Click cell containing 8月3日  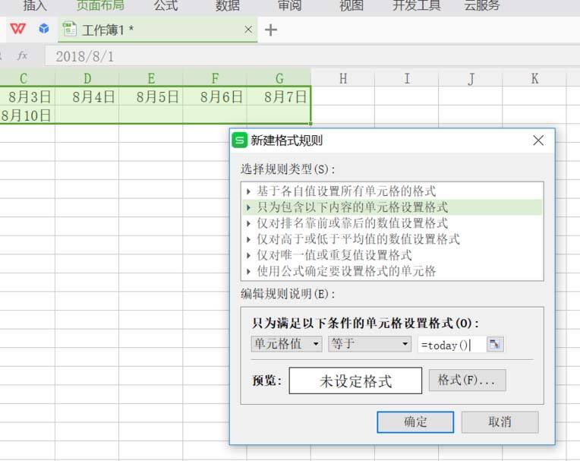click(27, 96)
